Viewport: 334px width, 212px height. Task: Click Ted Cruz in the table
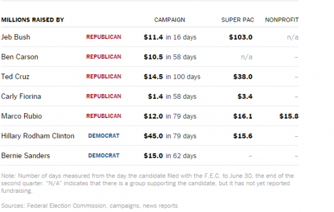[x=15, y=77]
